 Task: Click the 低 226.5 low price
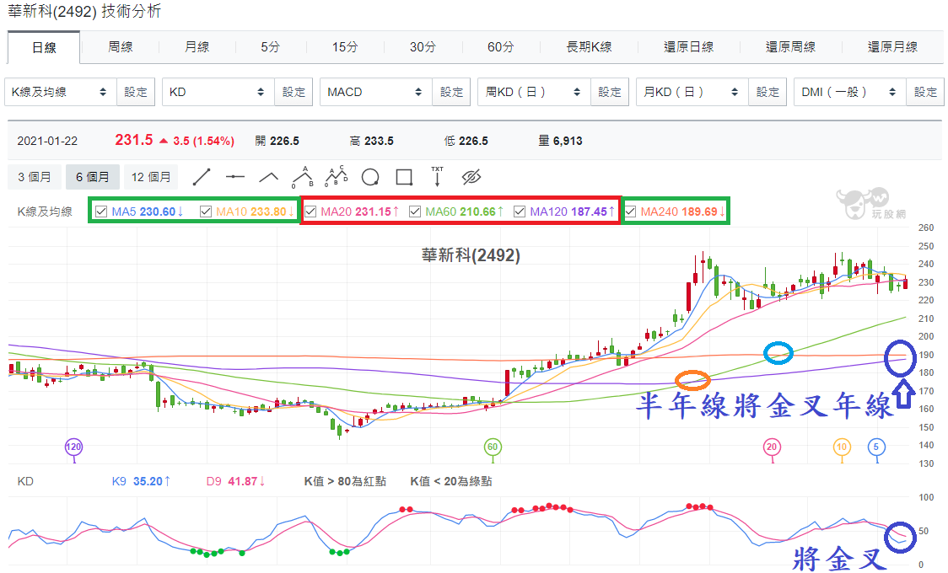click(466, 141)
